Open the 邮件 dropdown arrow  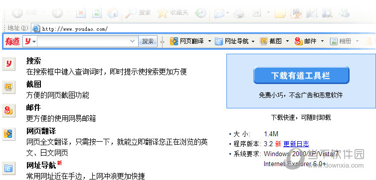point(322,41)
